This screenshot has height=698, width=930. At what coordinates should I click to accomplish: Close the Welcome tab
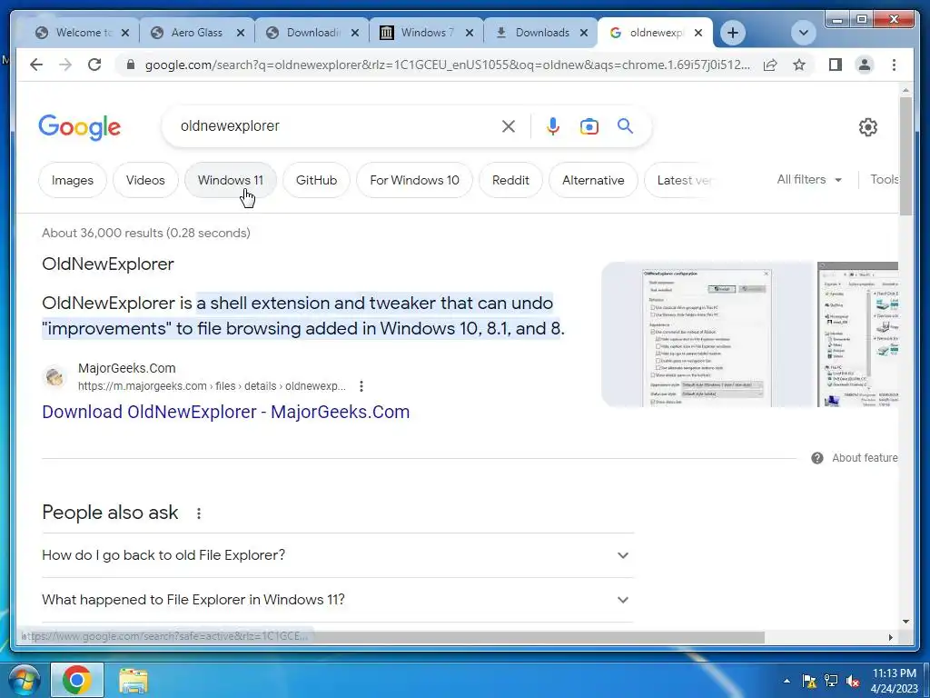click(125, 33)
